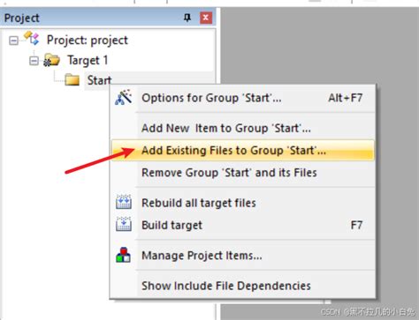Click the Start group folder icon
The width and height of the screenshot is (419, 320).
tap(72, 79)
